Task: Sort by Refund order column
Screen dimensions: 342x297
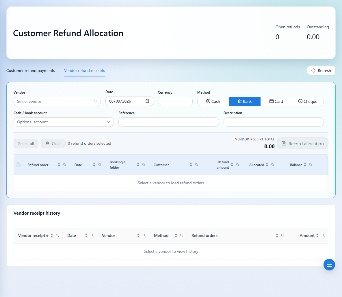Action: click(x=59, y=165)
